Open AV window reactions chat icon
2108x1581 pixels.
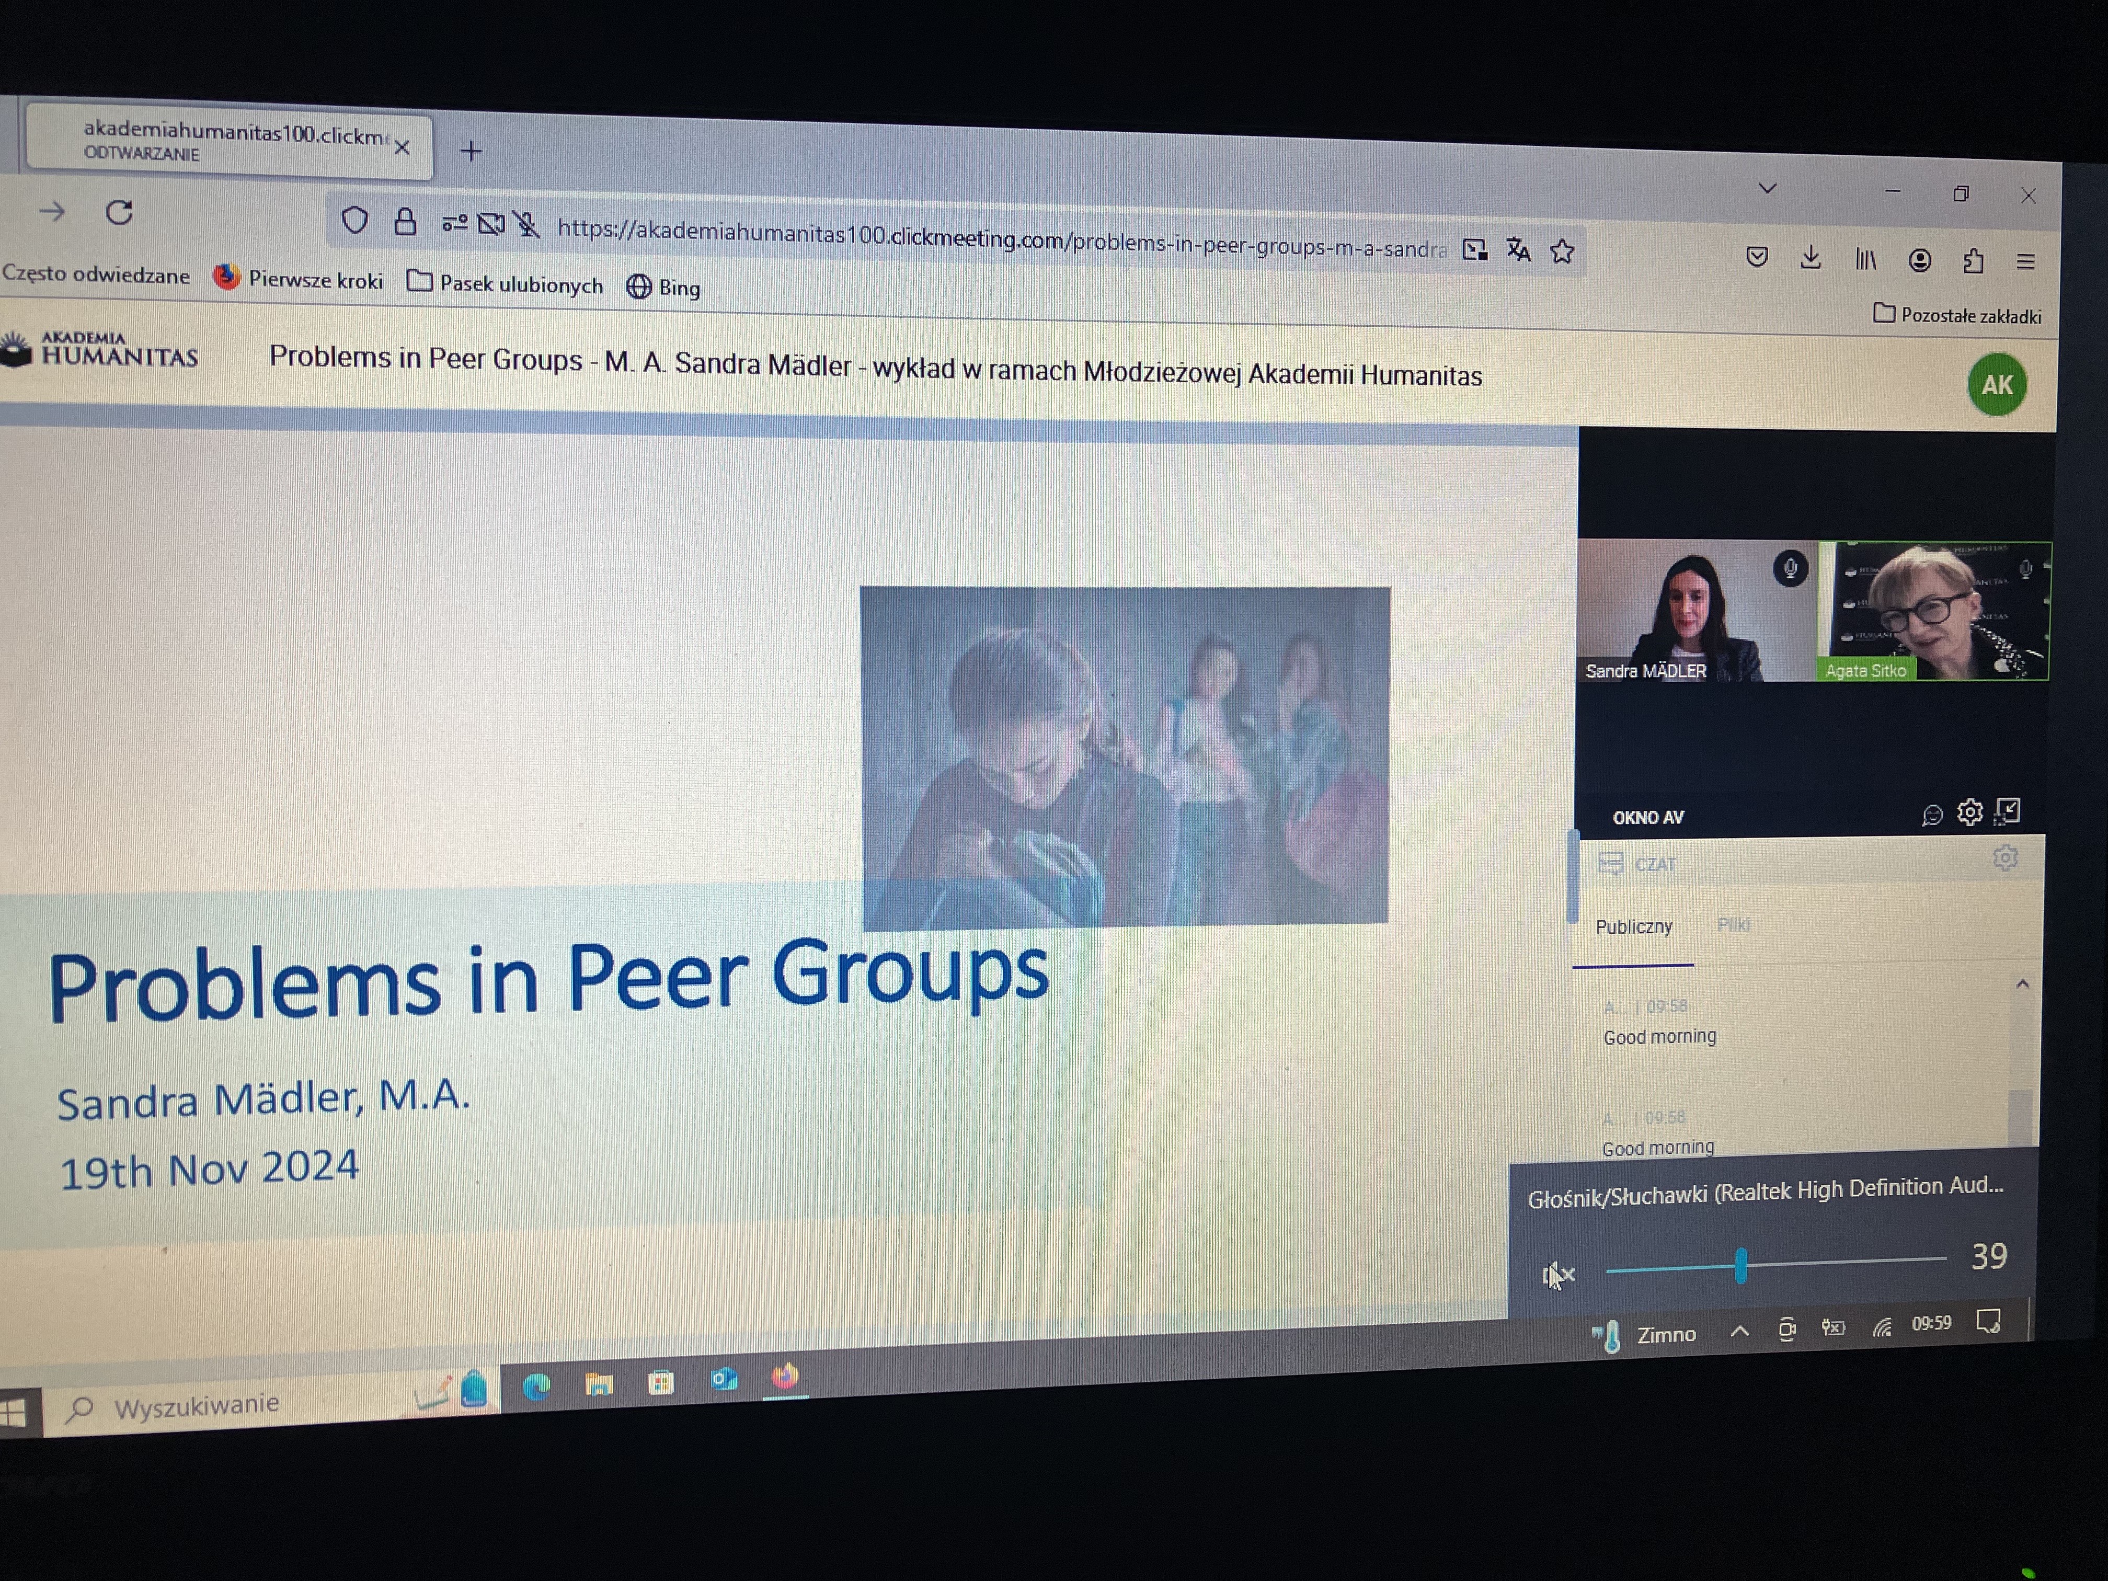pyautogui.click(x=1932, y=815)
